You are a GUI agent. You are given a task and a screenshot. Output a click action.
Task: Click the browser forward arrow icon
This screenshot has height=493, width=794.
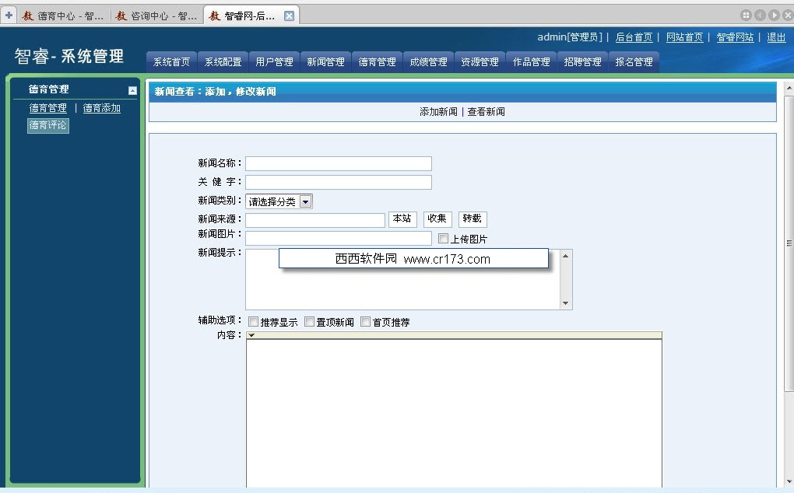pyautogui.click(x=774, y=16)
